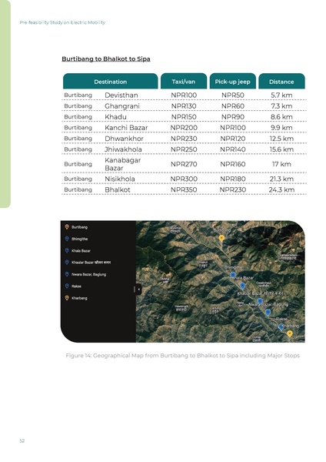Viewport: 326px width, 462px height.
Task: Click the Distance column header
Action: 281,82
